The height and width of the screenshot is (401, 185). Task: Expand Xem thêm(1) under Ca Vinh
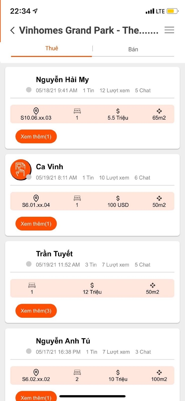pos(36,224)
